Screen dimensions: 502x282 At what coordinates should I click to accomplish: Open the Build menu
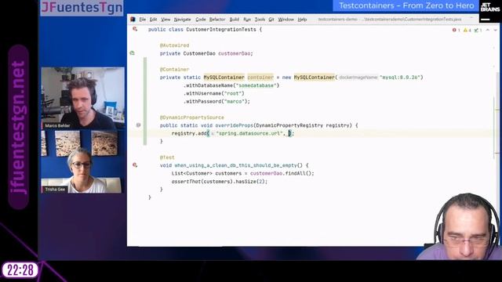pos(235,20)
